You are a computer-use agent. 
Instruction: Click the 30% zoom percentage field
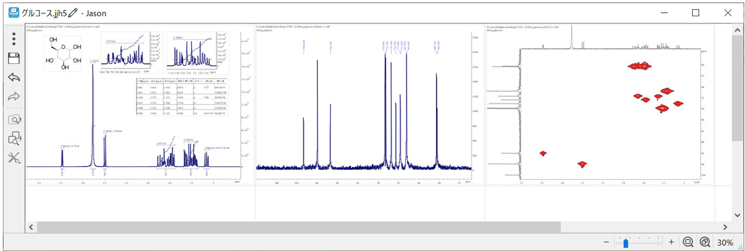pyautogui.click(x=725, y=243)
